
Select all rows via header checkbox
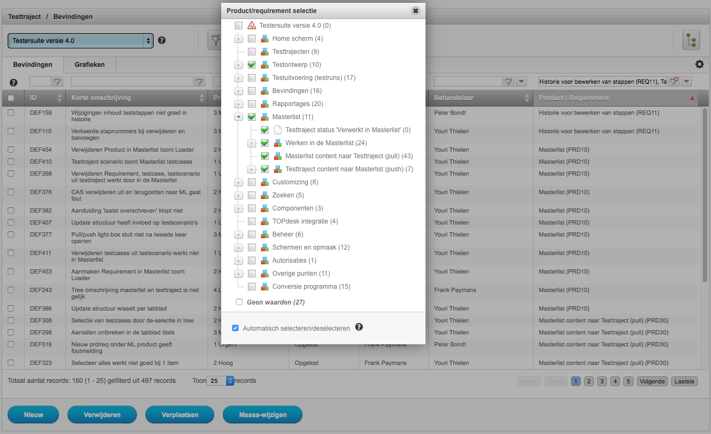click(x=11, y=98)
